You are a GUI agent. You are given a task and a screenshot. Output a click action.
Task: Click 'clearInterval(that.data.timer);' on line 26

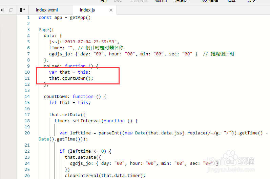[x=105, y=175]
